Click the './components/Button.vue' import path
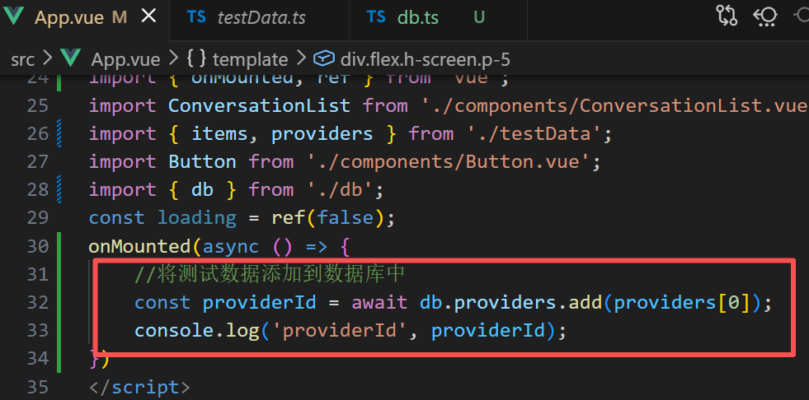 click(x=449, y=161)
